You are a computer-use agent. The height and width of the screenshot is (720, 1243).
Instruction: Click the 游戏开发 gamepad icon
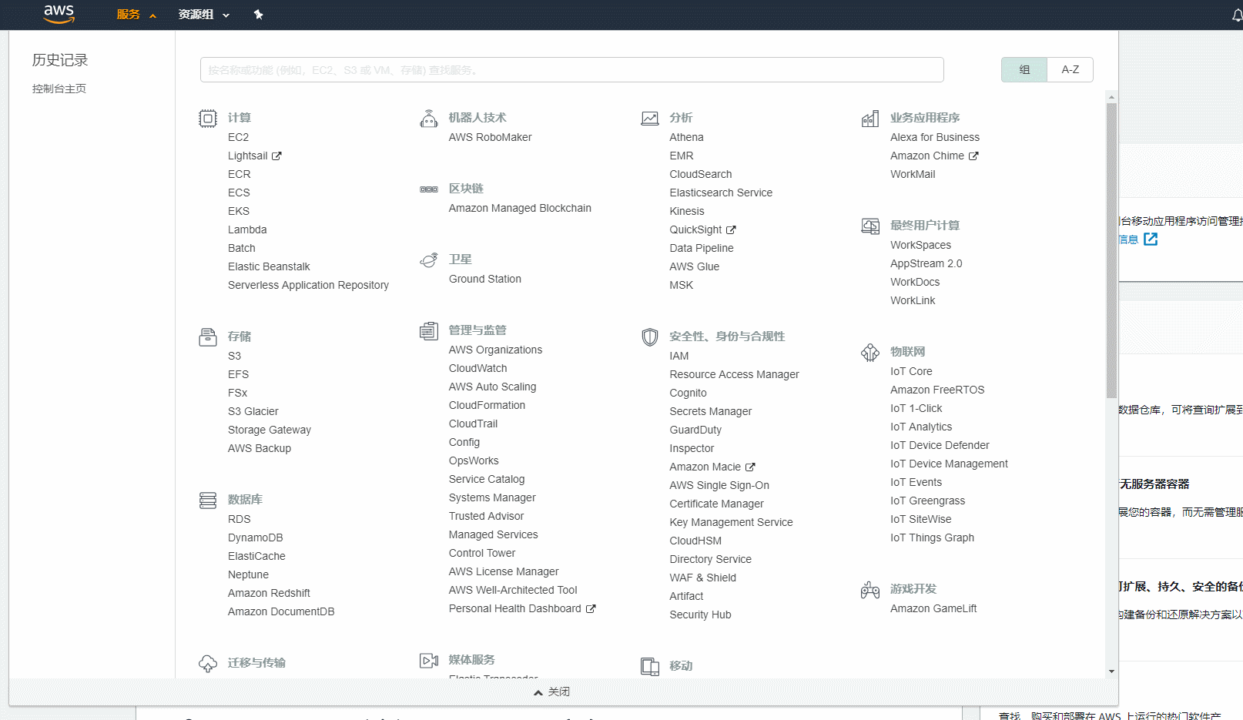870,590
